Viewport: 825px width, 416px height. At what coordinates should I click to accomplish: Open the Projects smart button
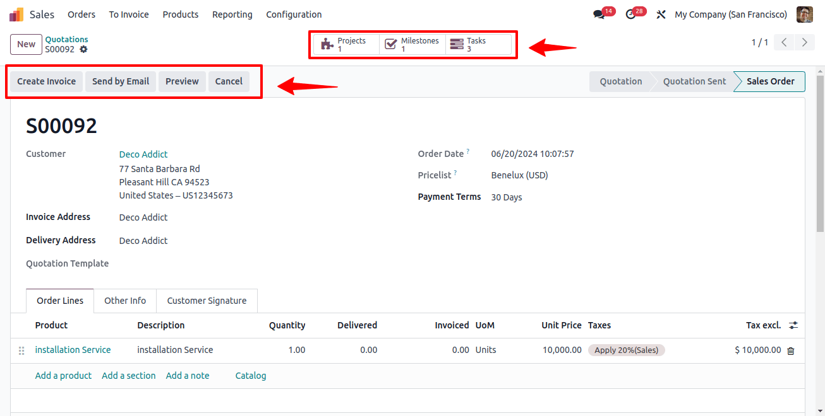pos(347,44)
